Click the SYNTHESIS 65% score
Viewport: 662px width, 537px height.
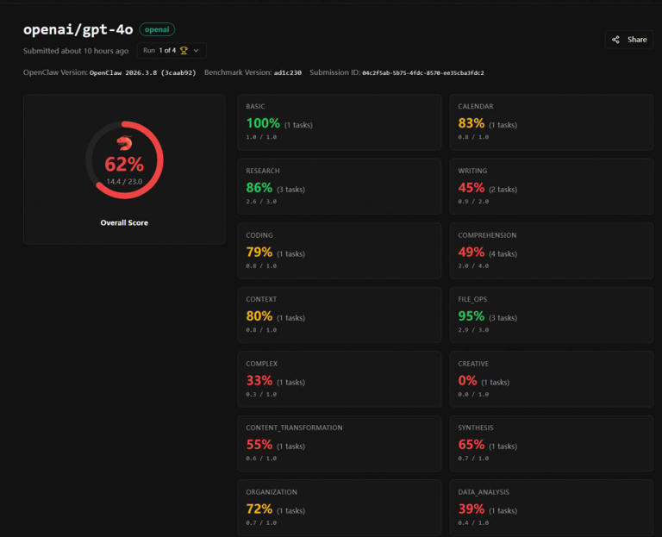pos(472,445)
